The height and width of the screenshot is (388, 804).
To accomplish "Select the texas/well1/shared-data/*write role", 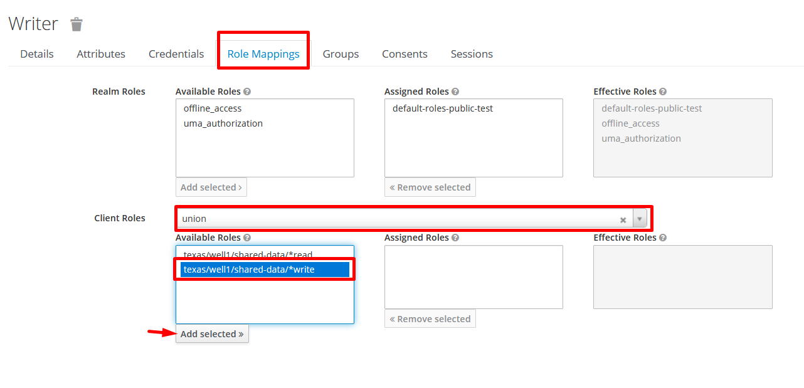I will pos(249,270).
